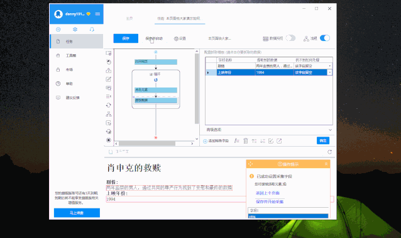Select the branch condition step tool
This screenshot has width=401, height=238.
(109, 114)
